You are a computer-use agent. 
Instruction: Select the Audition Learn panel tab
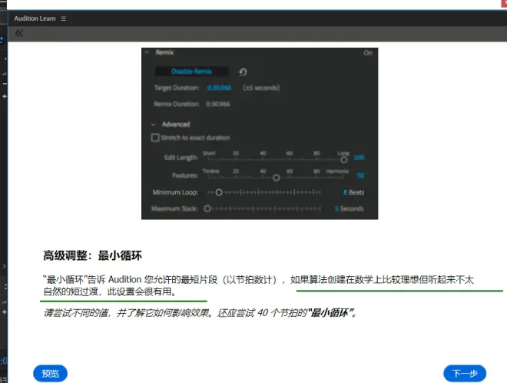[x=35, y=18]
